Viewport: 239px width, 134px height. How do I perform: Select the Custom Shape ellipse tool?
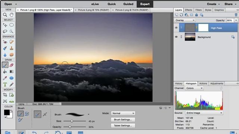click(12, 78)
